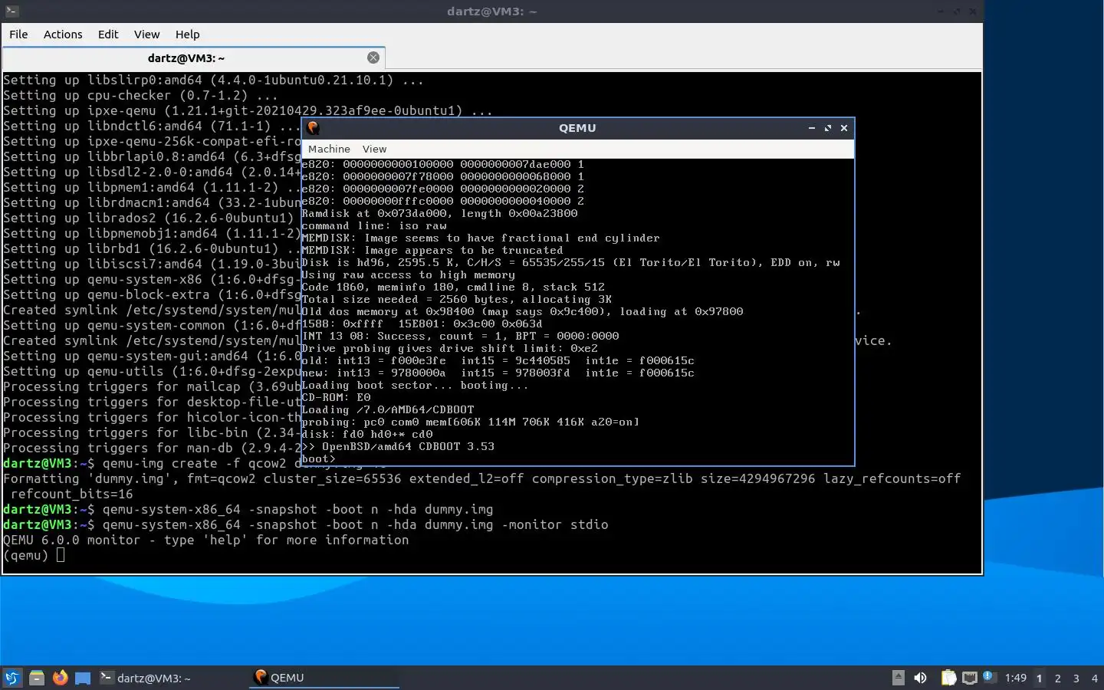1104x690 pixels.
Task: Minimize the QEMU window
Action: [x=811, y=128]
